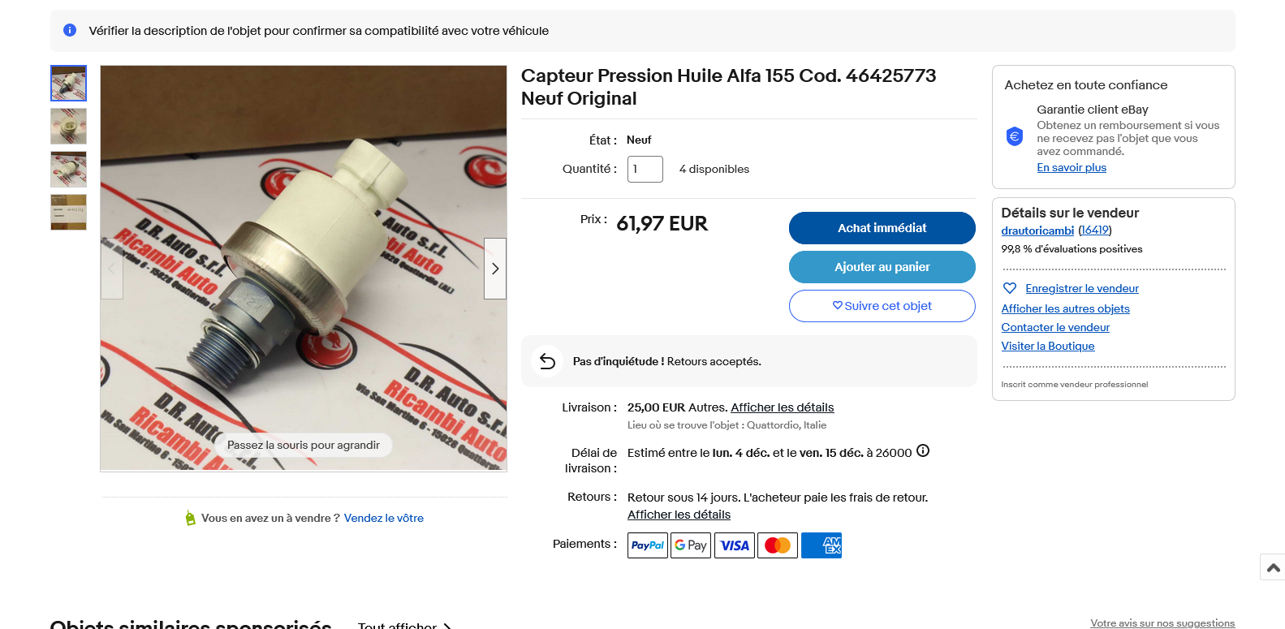Screen dimensions: 1285x629
Task: Show next product image with right arrow
Action: pos(495,269)
